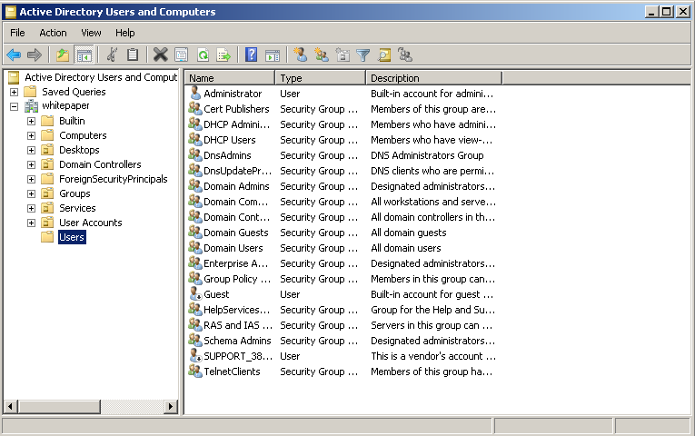
Task: Click the Export list toolbar icon
Action: coord(223,55)
